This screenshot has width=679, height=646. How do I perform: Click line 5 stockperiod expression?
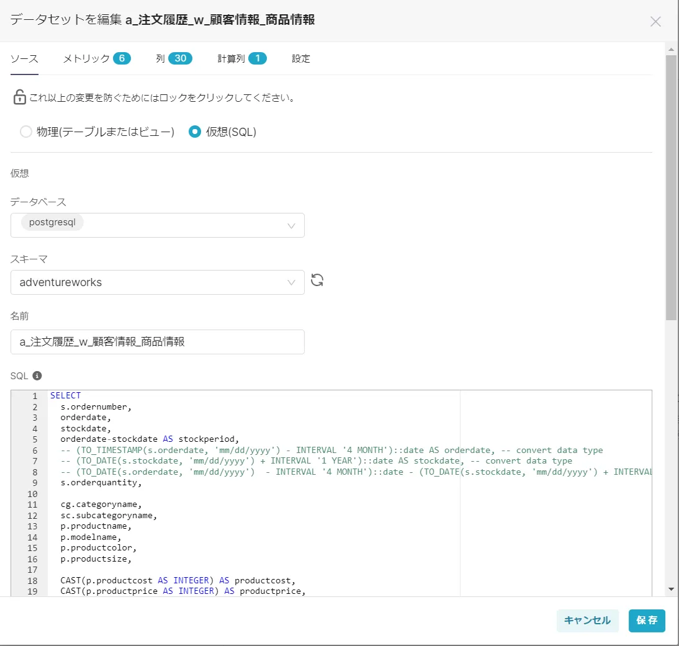click(150, 439)
